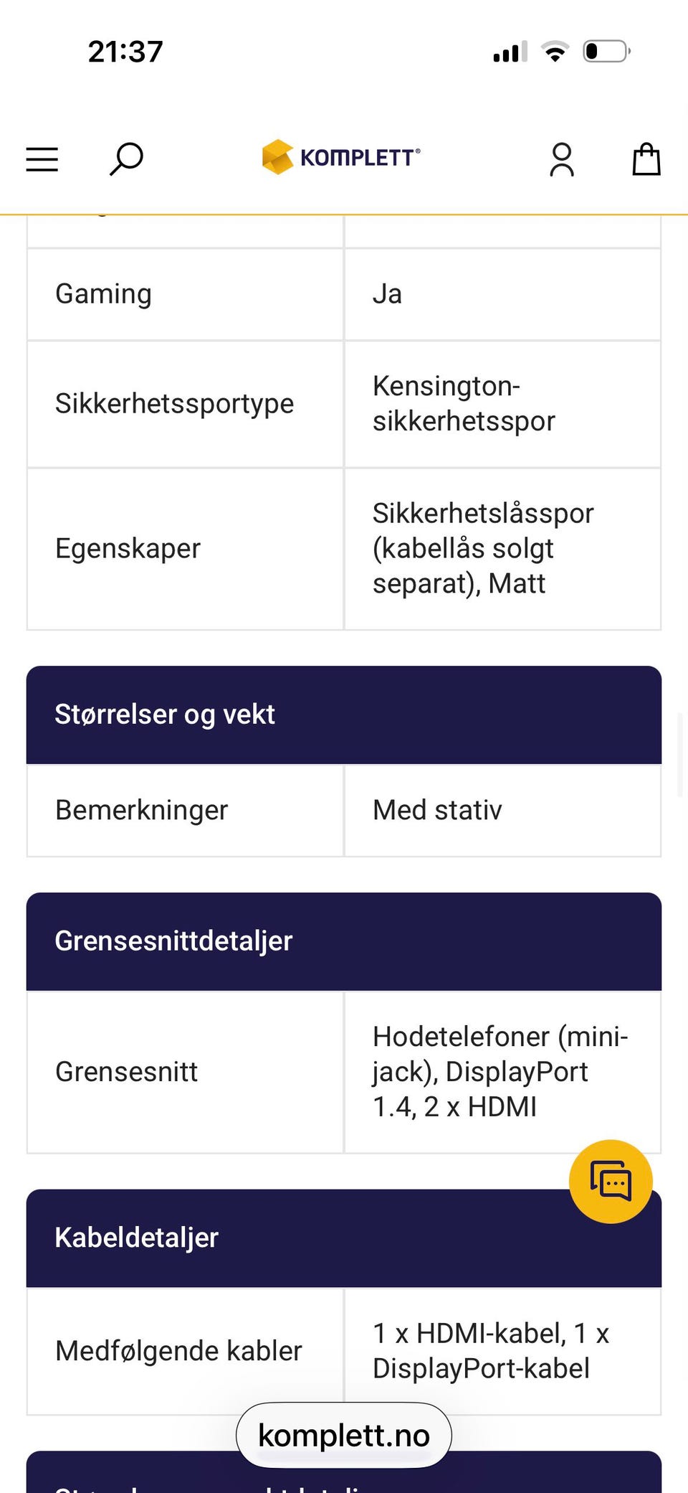688x1493 pixels.
Task: Go to Komplett home via logo
Action: click(x=341, y=157)
